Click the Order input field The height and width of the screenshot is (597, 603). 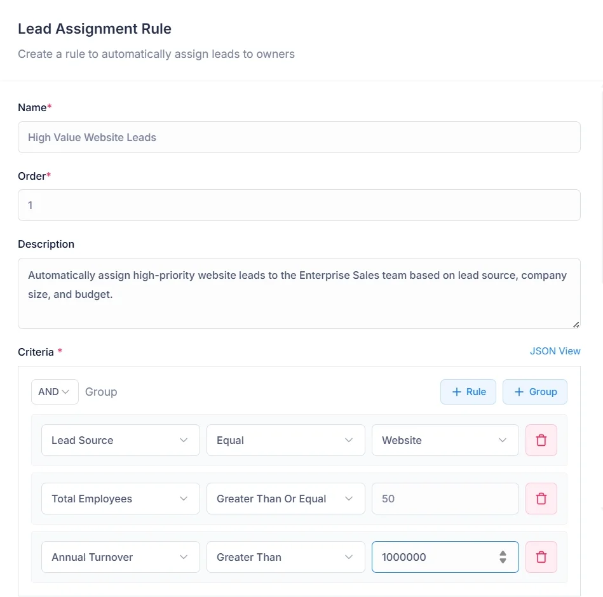[299, 205]
